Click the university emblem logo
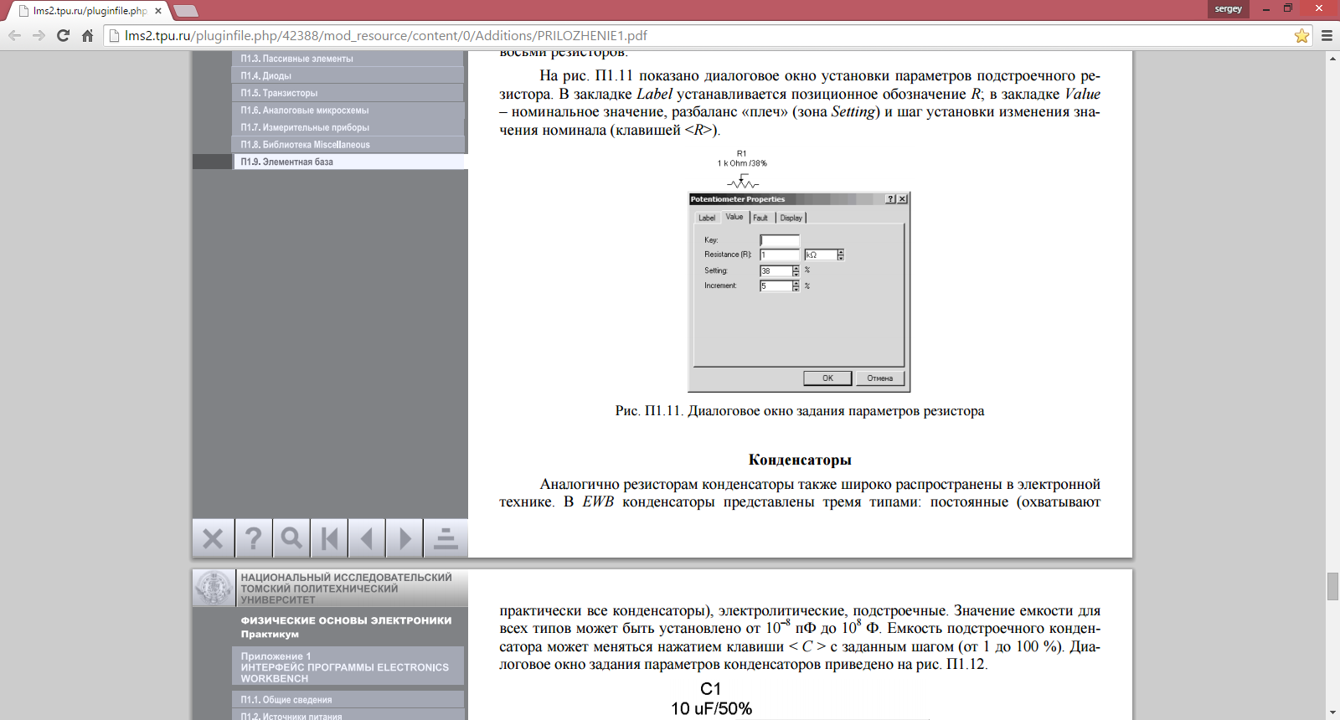 [x=214, y=588]
